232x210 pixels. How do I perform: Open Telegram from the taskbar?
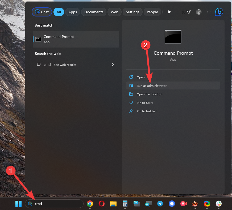pyautogui.click(x=160, y=204)
